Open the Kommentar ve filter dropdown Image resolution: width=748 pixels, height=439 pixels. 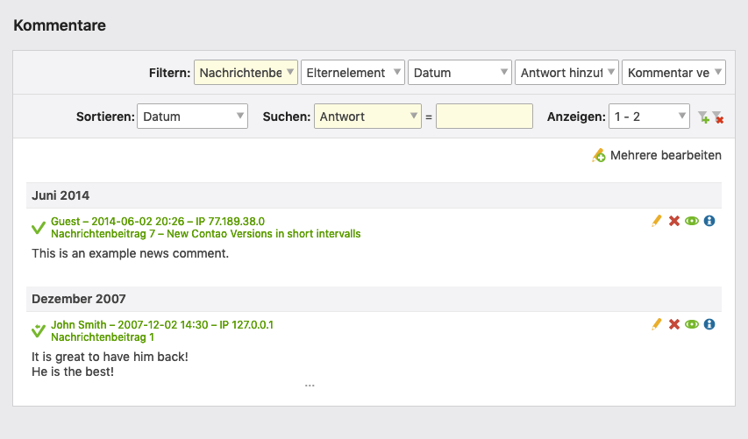click(x=673, y=73)
